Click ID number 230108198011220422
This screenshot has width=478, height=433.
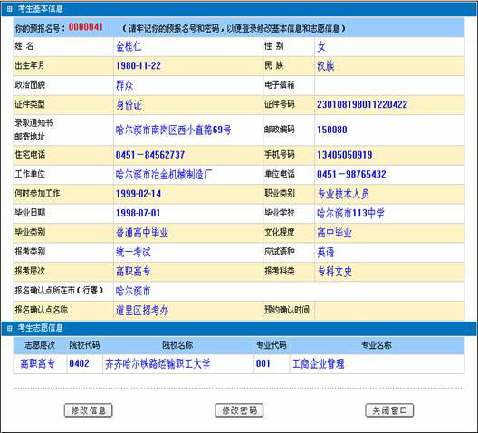pos(362,105)
